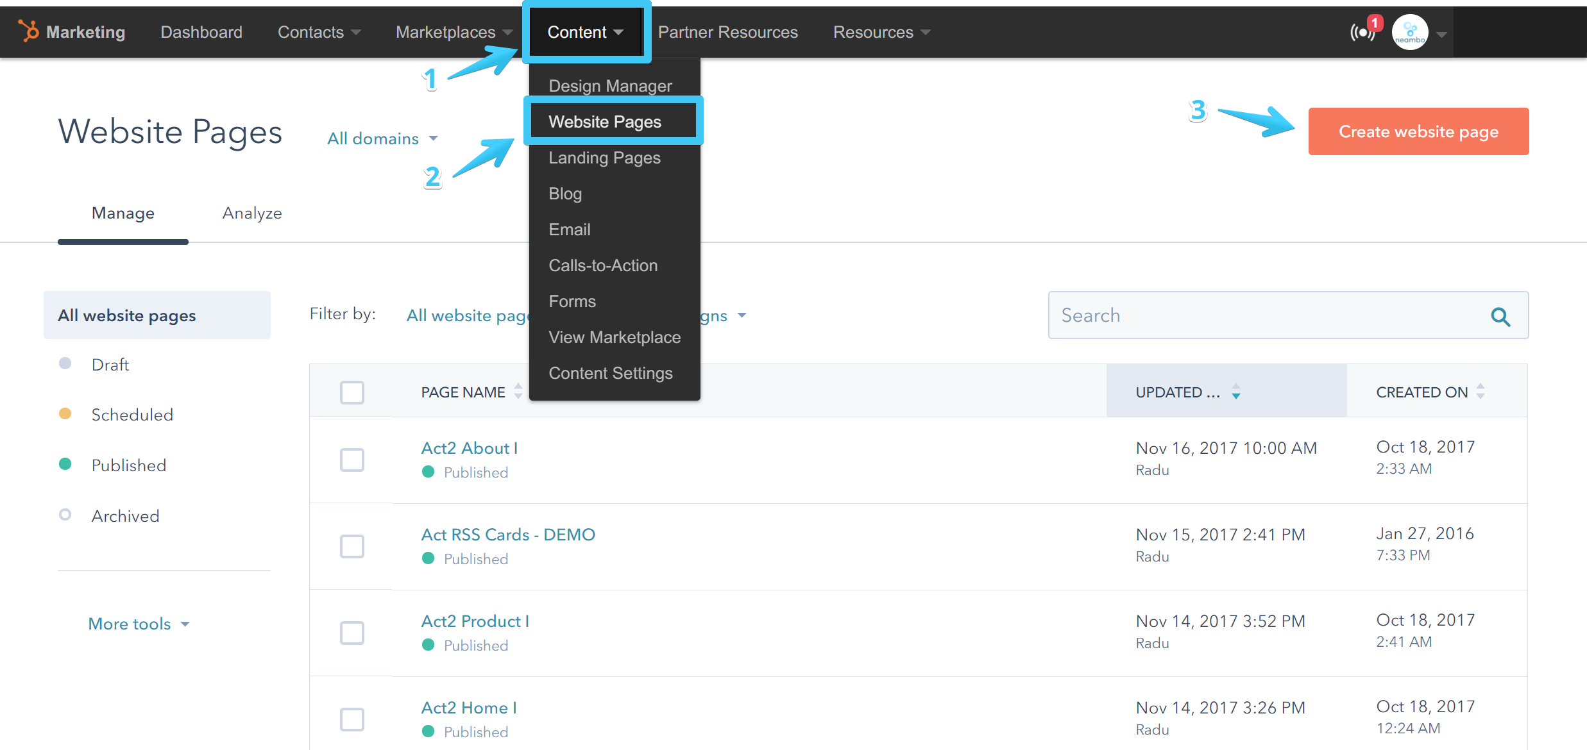
Task: Open the notifications broadcast icon
Action: (x=1364, y=31)
